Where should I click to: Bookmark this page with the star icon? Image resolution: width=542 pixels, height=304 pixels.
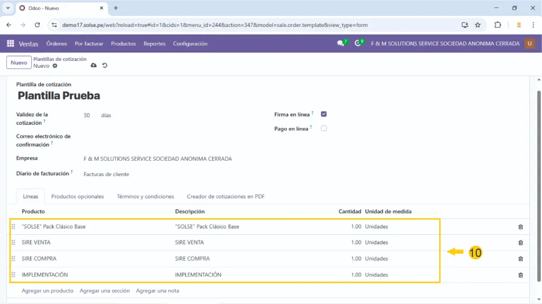tap(477, 25)
